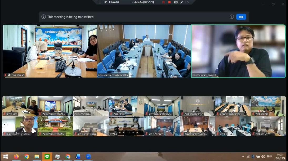Select the สพด.ปัตตานี pinned video tile
Image resolution: width=288 pixels, height=161 pixels.
tap(50, 51)
